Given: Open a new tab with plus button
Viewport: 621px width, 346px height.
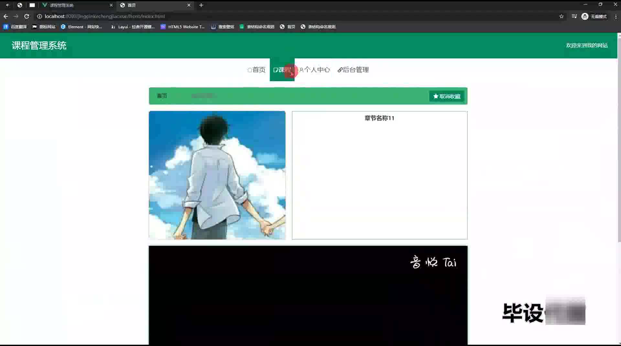Looking at the screenshot, I should (x=201, y=5).
